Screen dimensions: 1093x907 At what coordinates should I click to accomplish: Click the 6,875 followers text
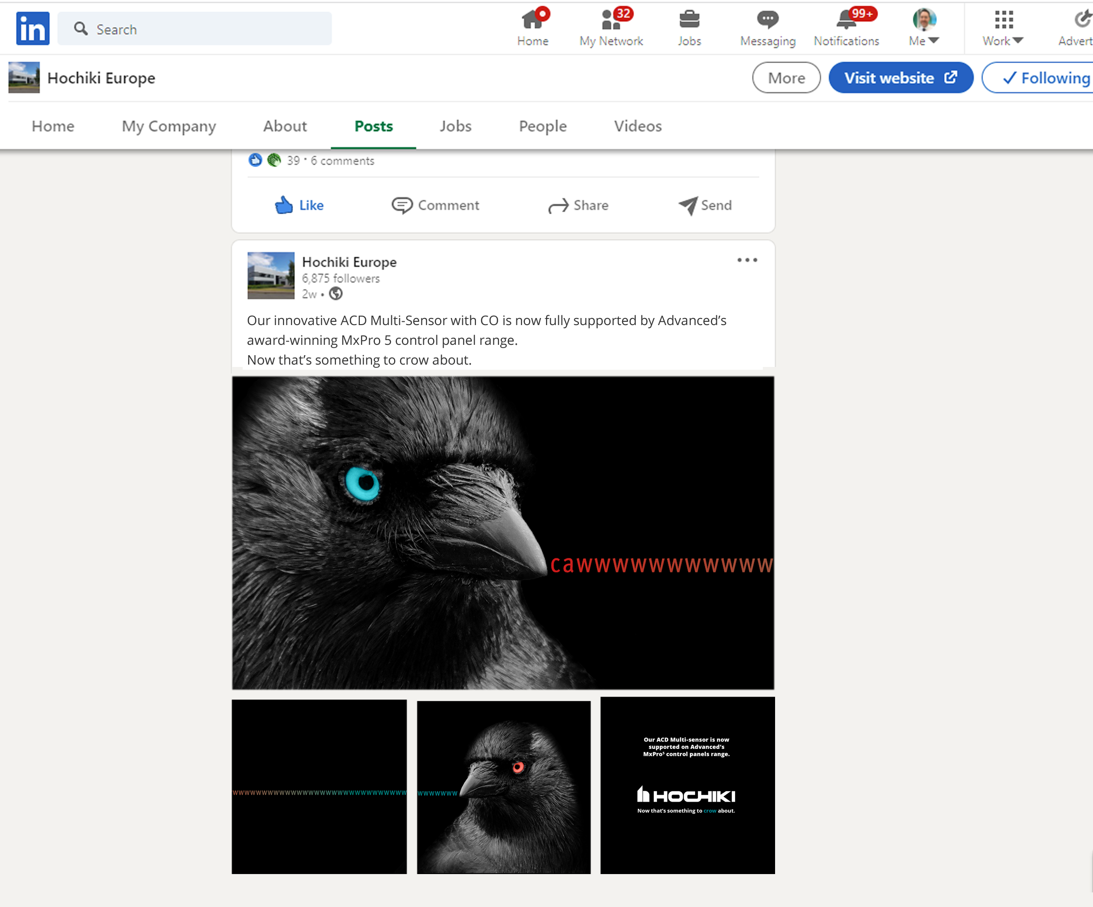pyautogui.click(x=341, y=278)
